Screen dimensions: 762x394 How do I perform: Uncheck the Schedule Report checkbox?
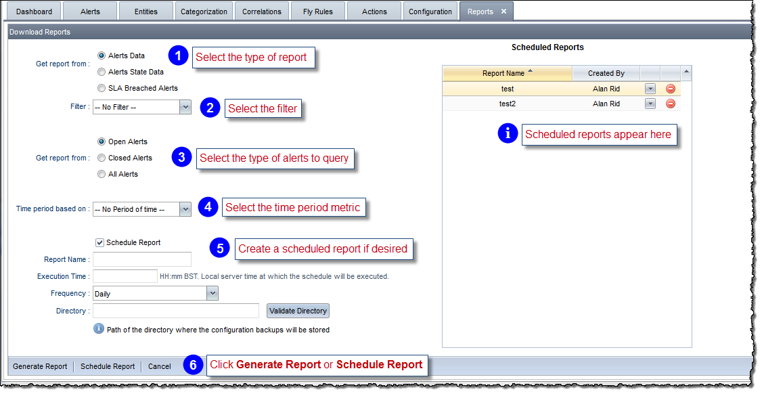pos(100,242)
